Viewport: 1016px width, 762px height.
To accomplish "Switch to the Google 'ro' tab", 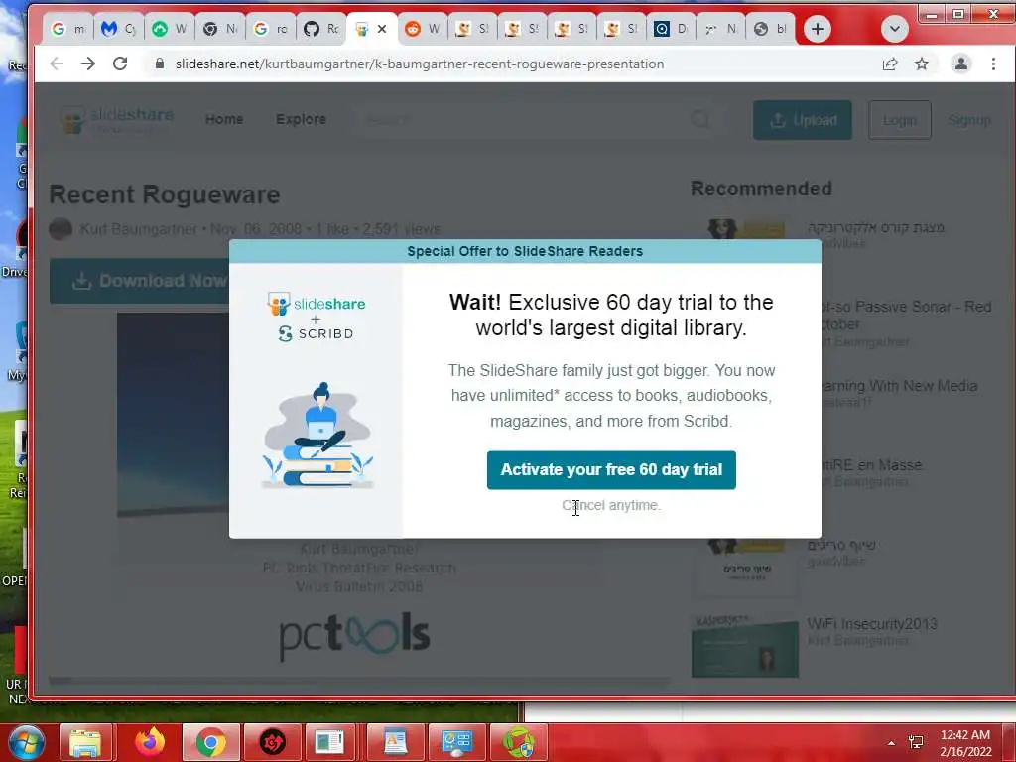I will coord(271,29).
